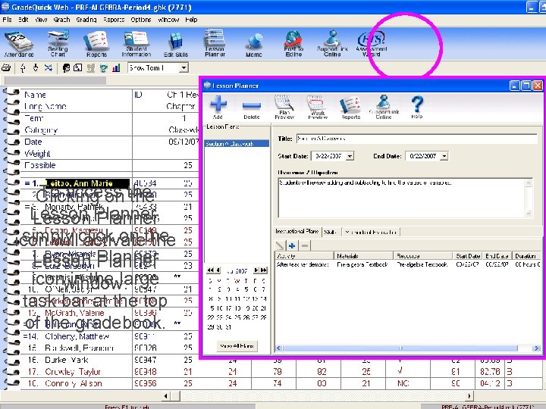This screenshot has width=546, height=409.
Task: Delete the lesson plan with the minus icon
Action: pyautogui.click(x=252, y=110)
